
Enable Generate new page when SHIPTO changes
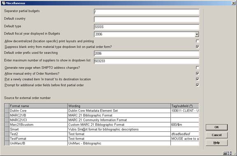(197, 68)
